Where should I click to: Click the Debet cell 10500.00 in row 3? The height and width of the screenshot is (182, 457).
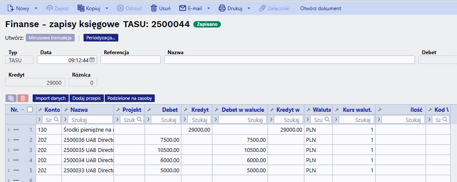coord(163,150)
